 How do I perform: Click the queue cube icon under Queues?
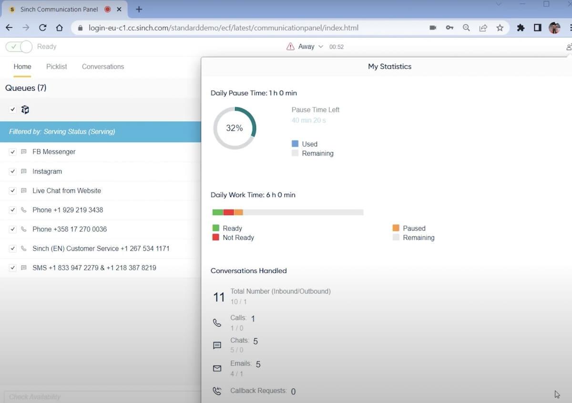25,110
